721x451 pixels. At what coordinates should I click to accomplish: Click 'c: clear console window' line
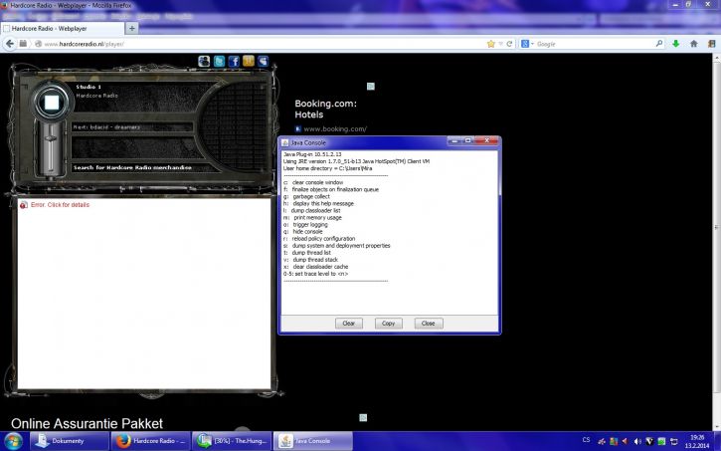tap(313, 182)
